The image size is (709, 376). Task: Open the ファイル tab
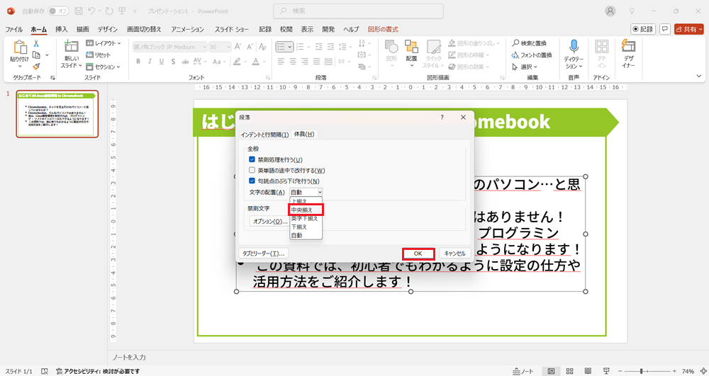pos(13,29)
